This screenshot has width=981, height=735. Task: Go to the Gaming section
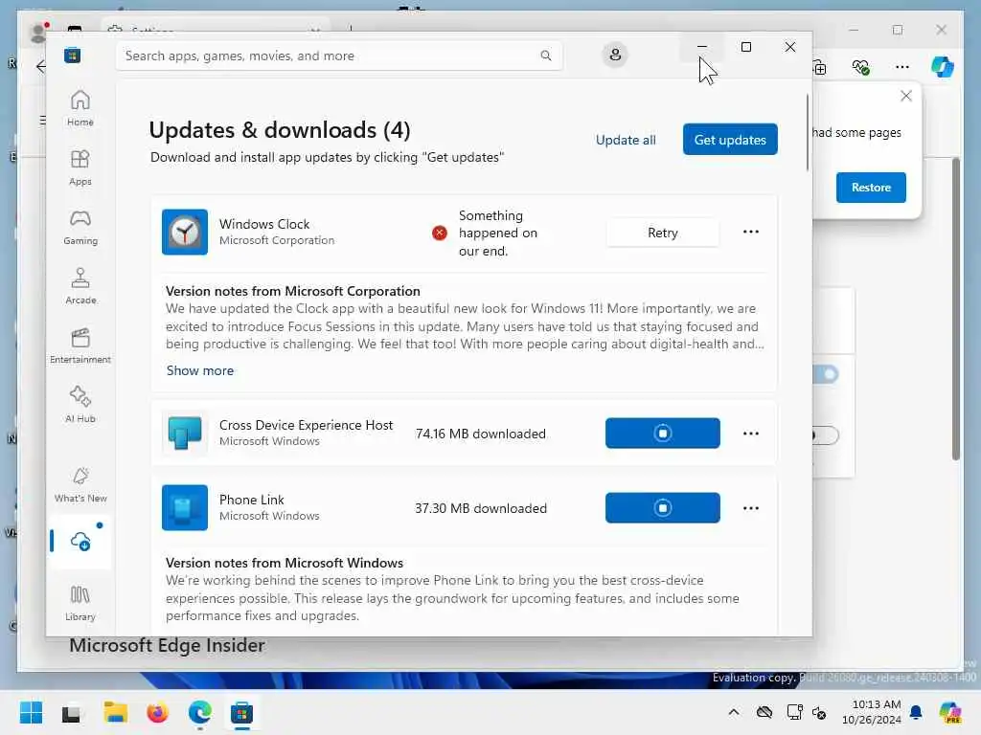80,227
